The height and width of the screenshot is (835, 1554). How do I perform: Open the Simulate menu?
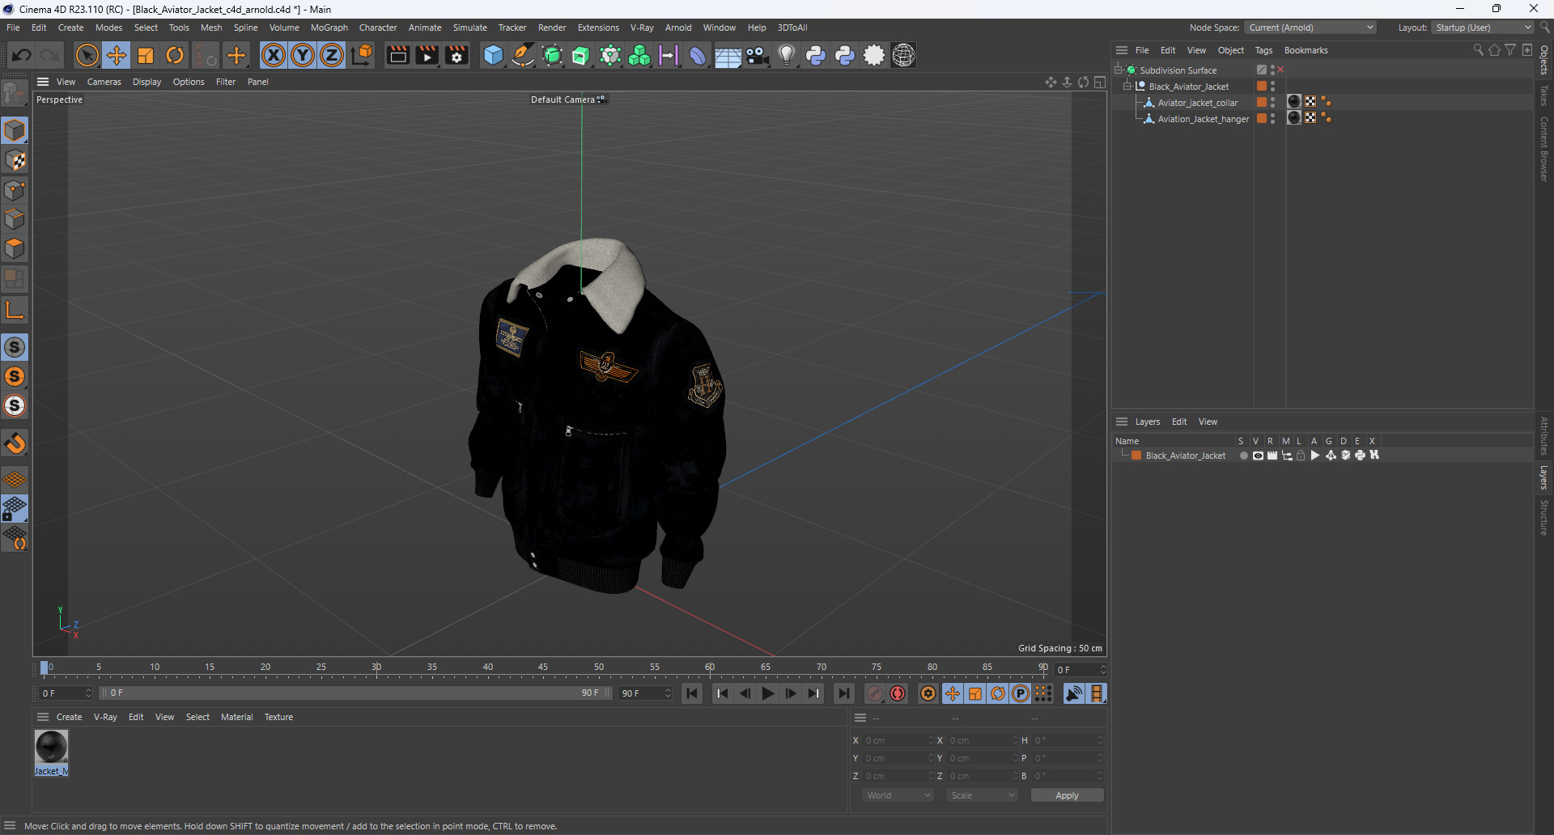pyautogui.click(x=469, y=28)
